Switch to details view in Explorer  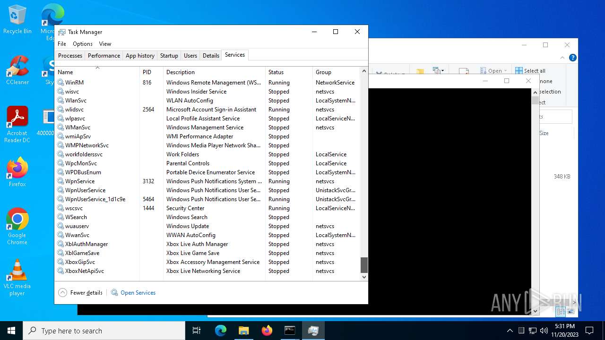pos(561,312)
